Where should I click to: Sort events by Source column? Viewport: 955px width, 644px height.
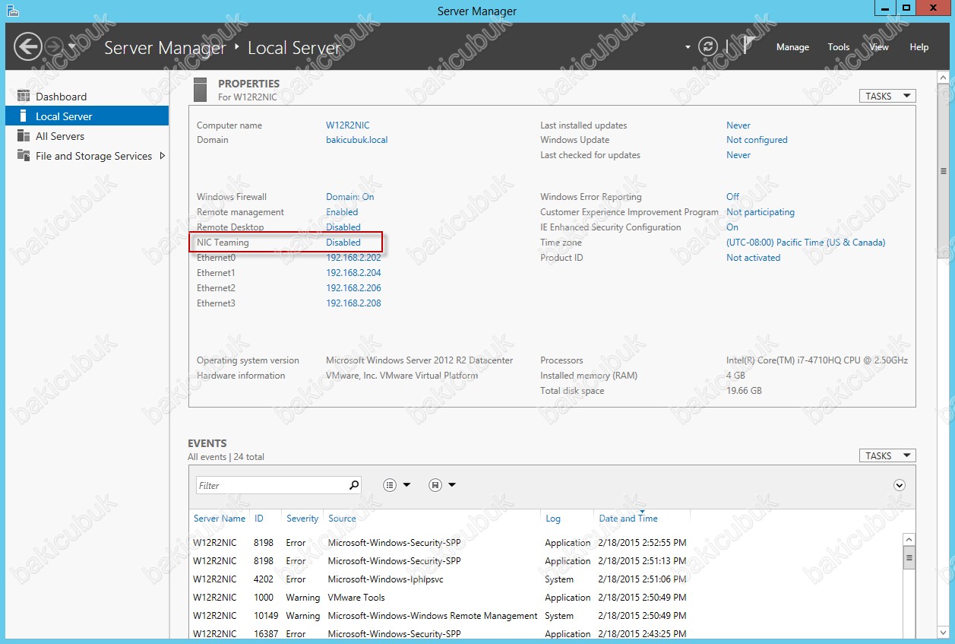tap(342, 519)
